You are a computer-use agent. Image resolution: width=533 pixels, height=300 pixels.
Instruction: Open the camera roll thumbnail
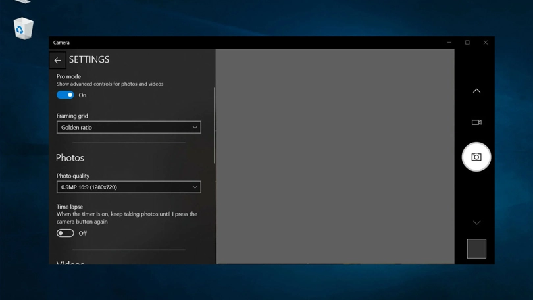pos(476,249)
